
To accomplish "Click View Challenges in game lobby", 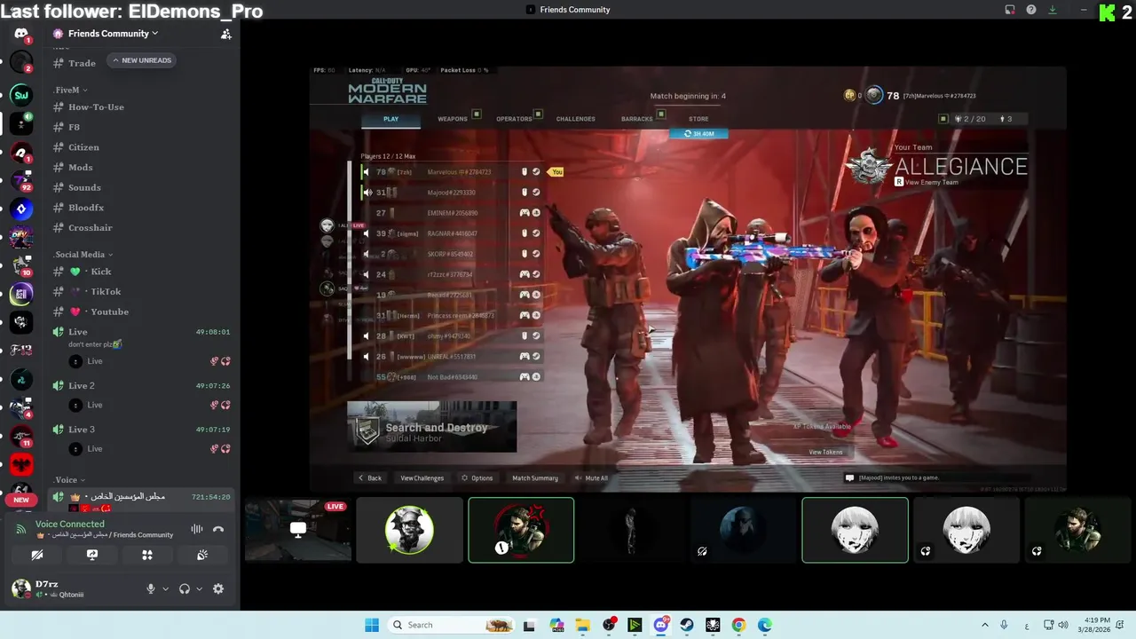I will pos(422,477).
